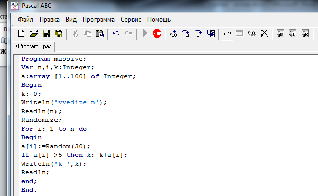Click the line 'Program massive;'

click(x=53, y=59)
